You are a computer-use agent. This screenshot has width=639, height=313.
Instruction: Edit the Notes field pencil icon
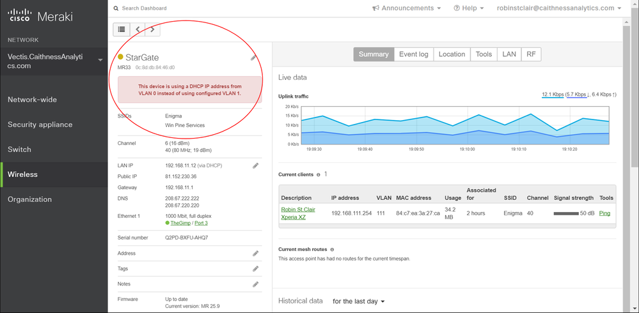pyautogui.click(x=255, y=284)
